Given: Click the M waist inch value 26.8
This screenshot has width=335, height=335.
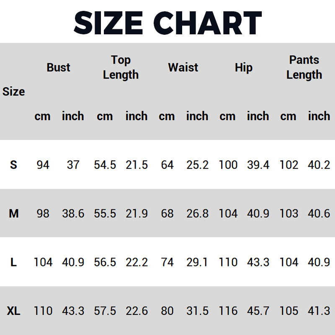Looking at the screenshot, I should click(x=197, y=214).
